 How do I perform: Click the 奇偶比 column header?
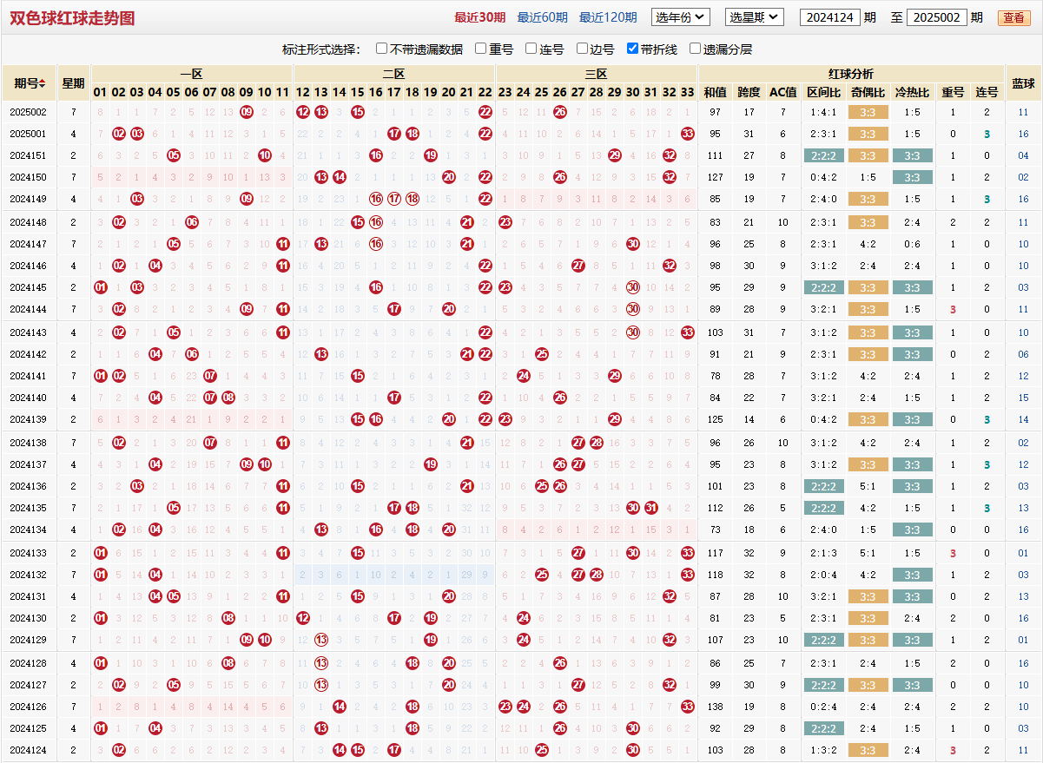click(x=868, y=92)
